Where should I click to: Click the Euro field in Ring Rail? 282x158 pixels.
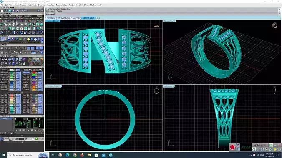pyautogui.click(x=19, y=139)
